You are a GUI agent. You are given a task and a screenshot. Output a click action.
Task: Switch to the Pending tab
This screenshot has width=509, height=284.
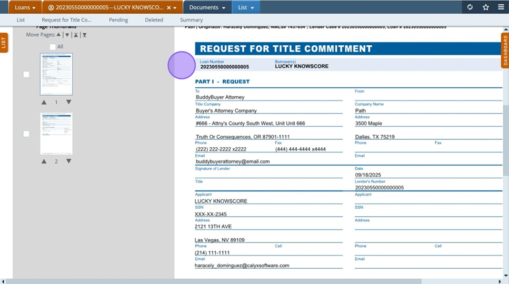pos(118,20)
